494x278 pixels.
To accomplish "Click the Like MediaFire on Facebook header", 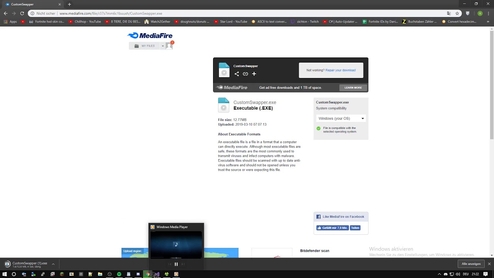I will tap(341, 217).
